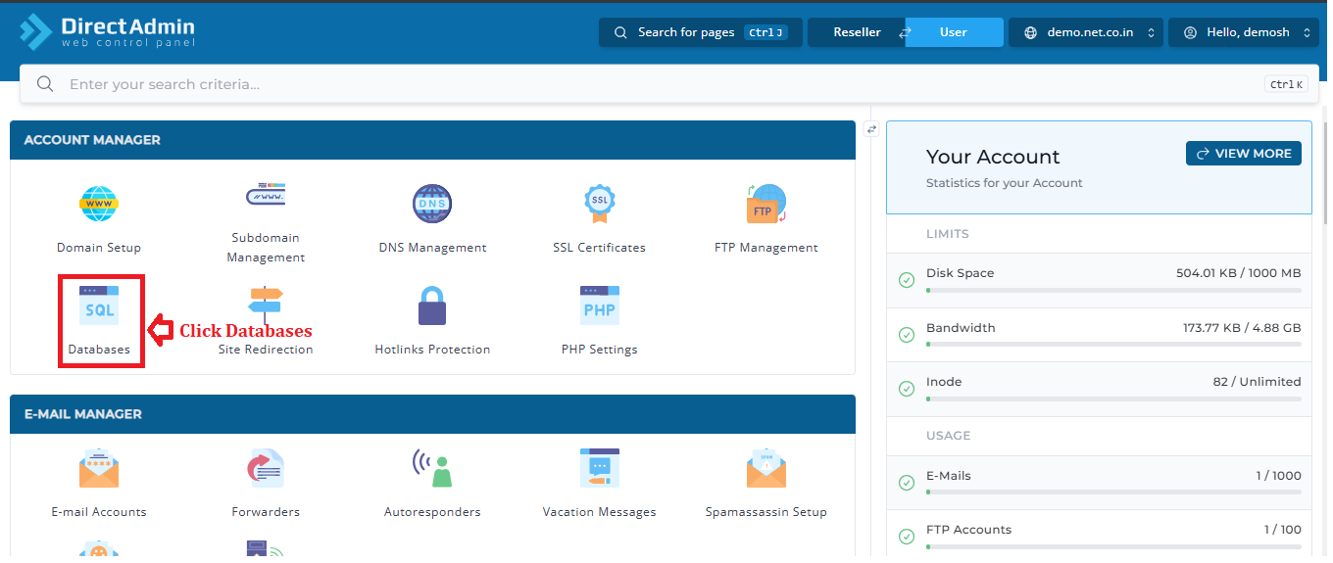Click the DirectAdmin logo
Screen dimensions: 1333x563
[107, 32]
